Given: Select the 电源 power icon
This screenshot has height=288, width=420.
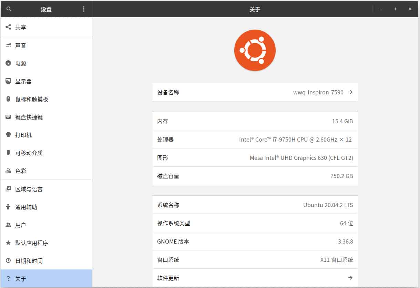Looking at the screenshot, I should click(x=8, y=63).
